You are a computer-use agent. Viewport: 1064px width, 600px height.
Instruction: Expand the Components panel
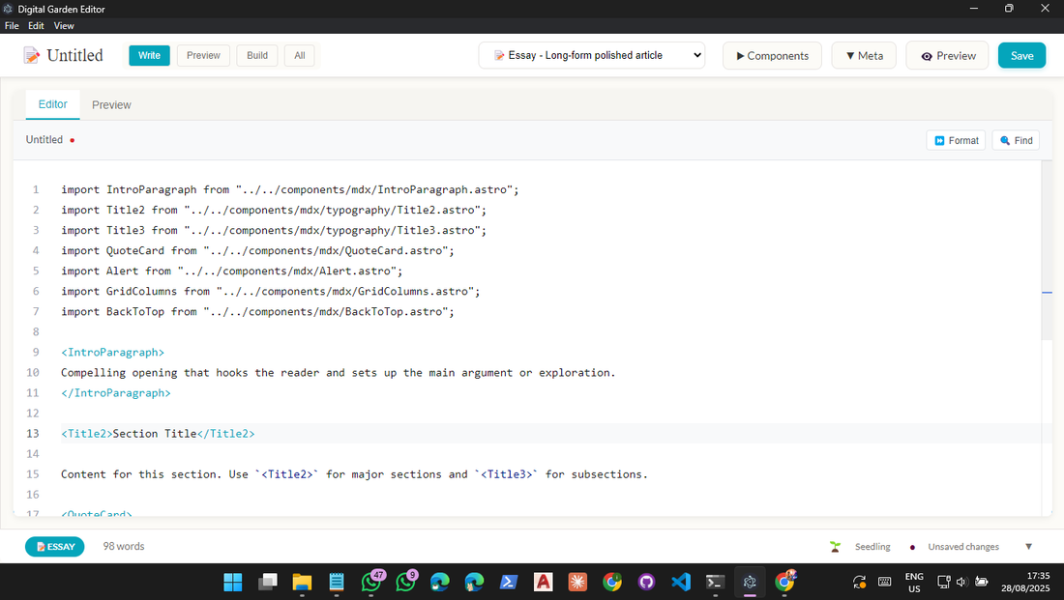click(772, 55)
